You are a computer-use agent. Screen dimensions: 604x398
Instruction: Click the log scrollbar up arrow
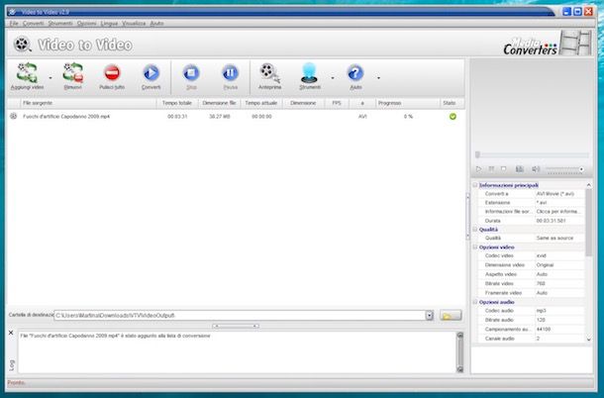point(459,336)
